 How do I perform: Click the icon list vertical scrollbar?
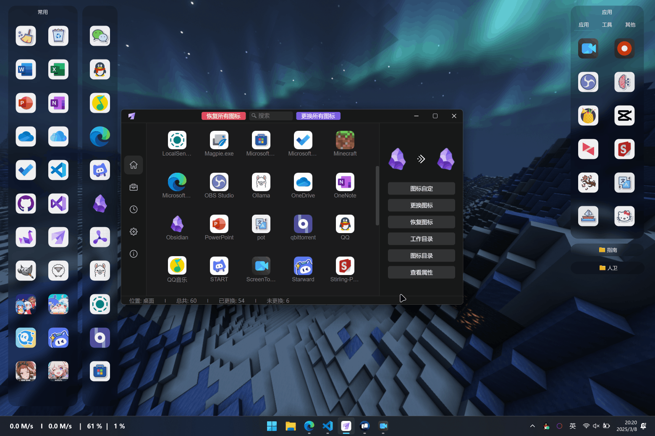tap(377, 195)
